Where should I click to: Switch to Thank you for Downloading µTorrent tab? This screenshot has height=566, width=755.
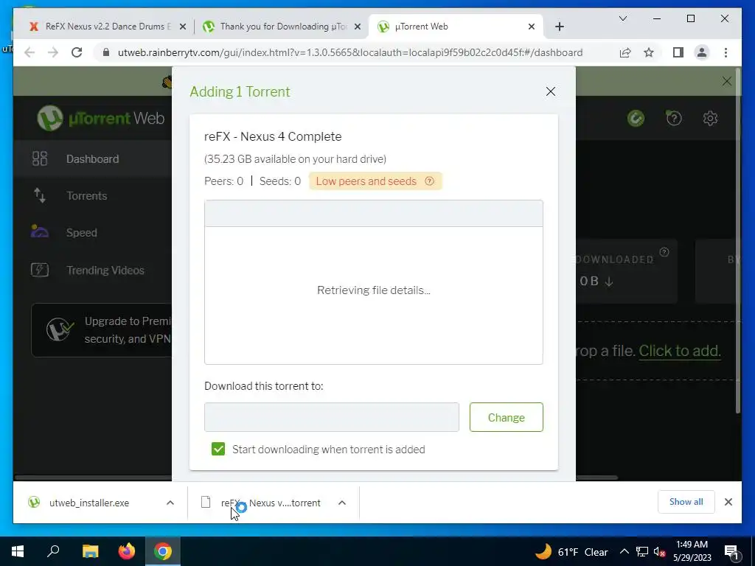point(282,27)
